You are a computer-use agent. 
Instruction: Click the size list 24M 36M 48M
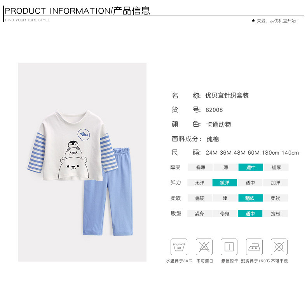pyautogui.click(x=225, y=153)
